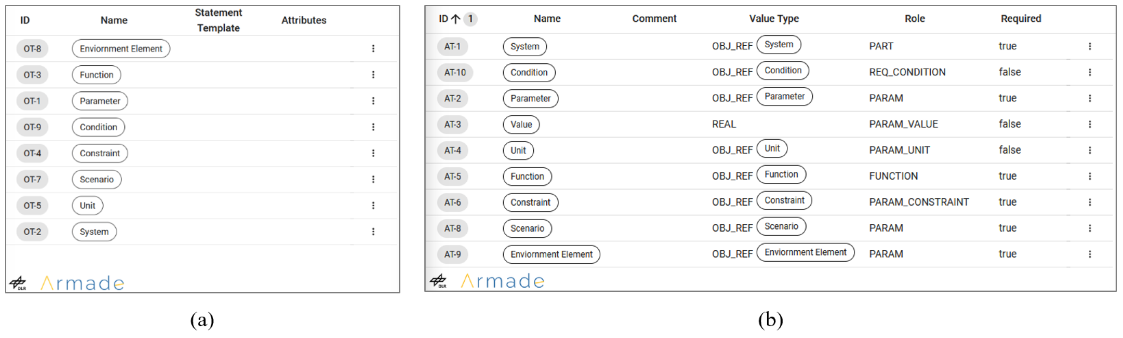Expand the actions menu for AT-5 Function

point(1089,176)
